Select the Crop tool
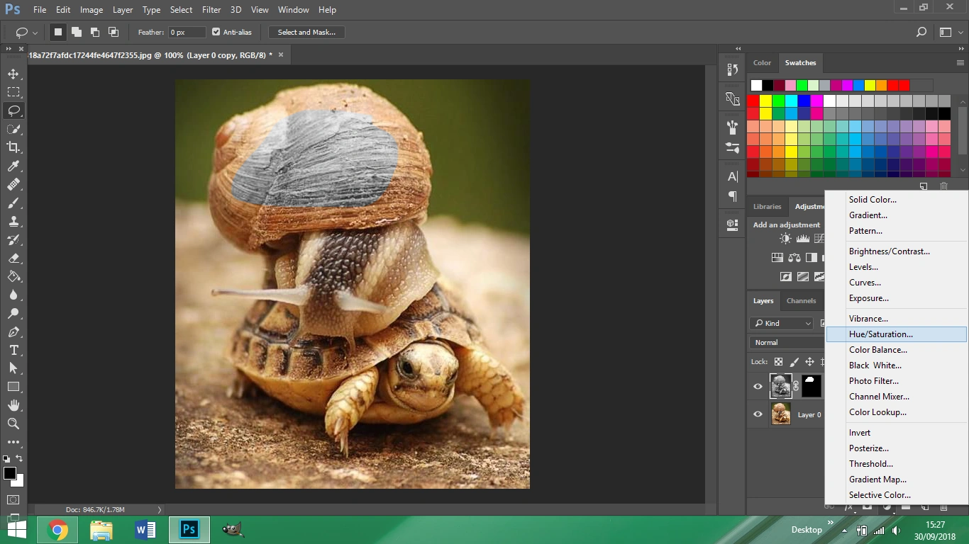 pyautogui.click(x=13, y=147)
